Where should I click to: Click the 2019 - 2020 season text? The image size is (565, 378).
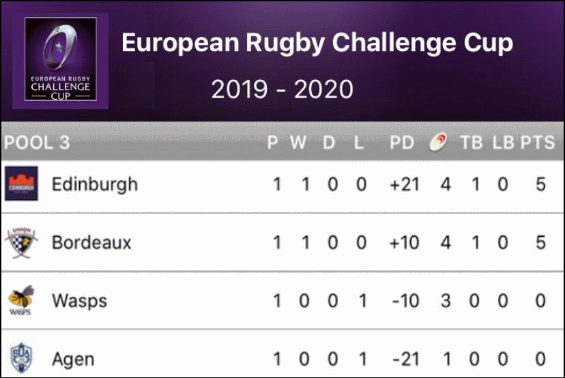(282, 89)
